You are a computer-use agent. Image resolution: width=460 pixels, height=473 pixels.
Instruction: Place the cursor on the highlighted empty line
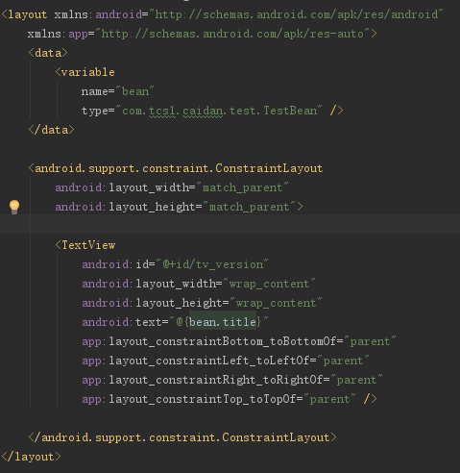pos(230,224)
